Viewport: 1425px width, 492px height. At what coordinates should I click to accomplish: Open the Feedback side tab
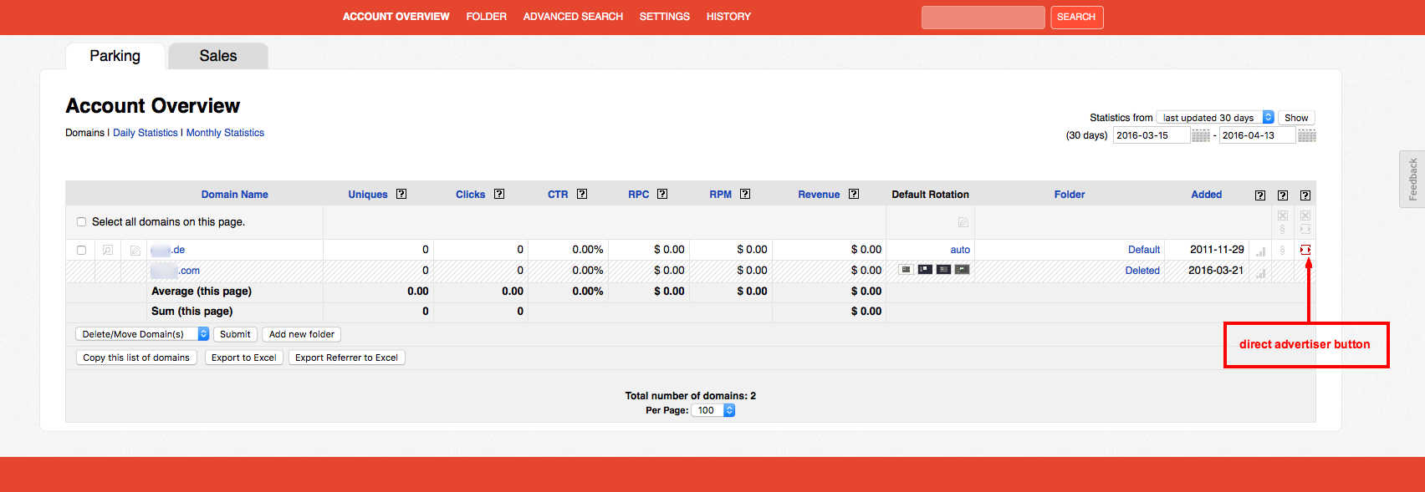1412,179
